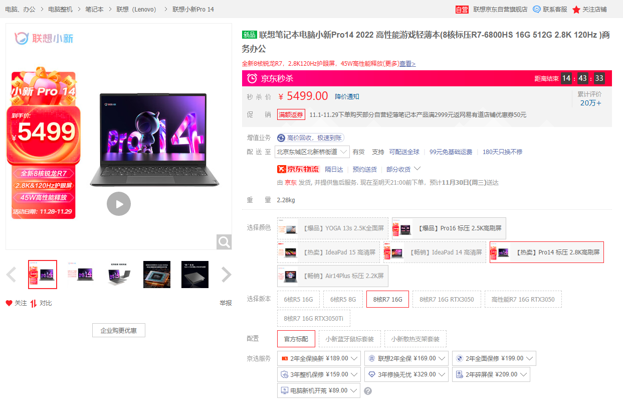The image size is (623, 400).
Task: Click the 举报 report link
Action: (226, 303)
